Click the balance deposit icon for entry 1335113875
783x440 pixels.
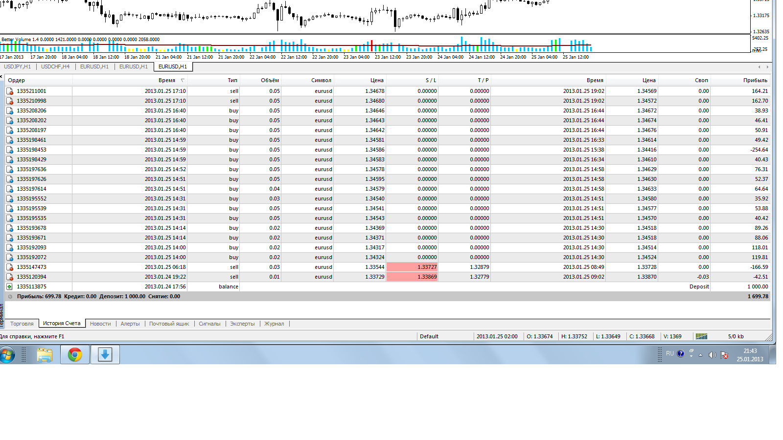9,286
